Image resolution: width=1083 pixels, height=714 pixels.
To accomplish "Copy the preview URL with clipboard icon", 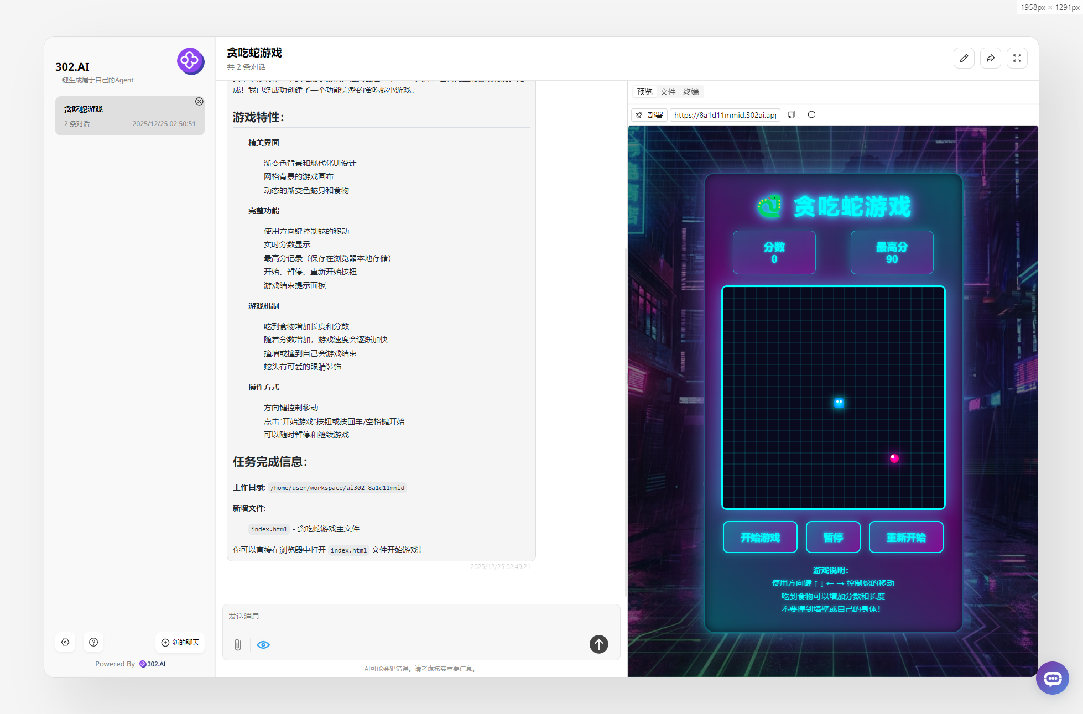I will pos(792,114).
